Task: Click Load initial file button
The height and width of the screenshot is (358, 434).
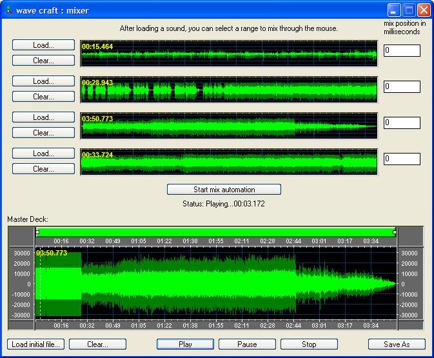Action: tap(35, 344)
